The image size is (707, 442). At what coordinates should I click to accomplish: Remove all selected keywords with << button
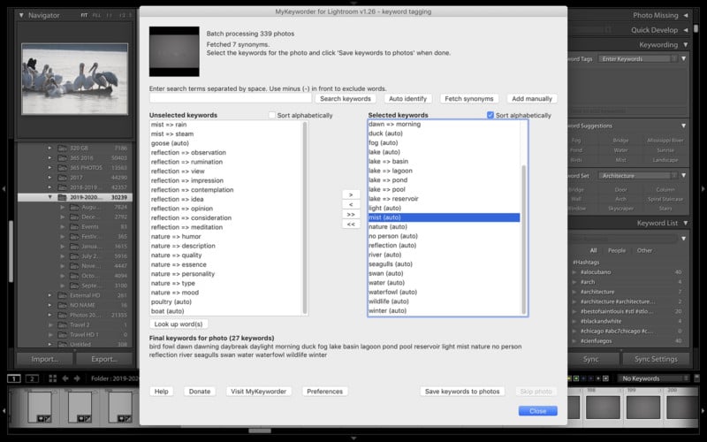[x=351, y=225]
